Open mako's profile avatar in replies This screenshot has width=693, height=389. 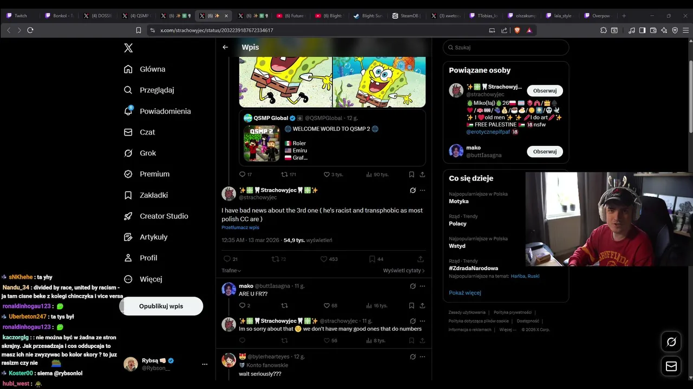(x=229, y=290)
